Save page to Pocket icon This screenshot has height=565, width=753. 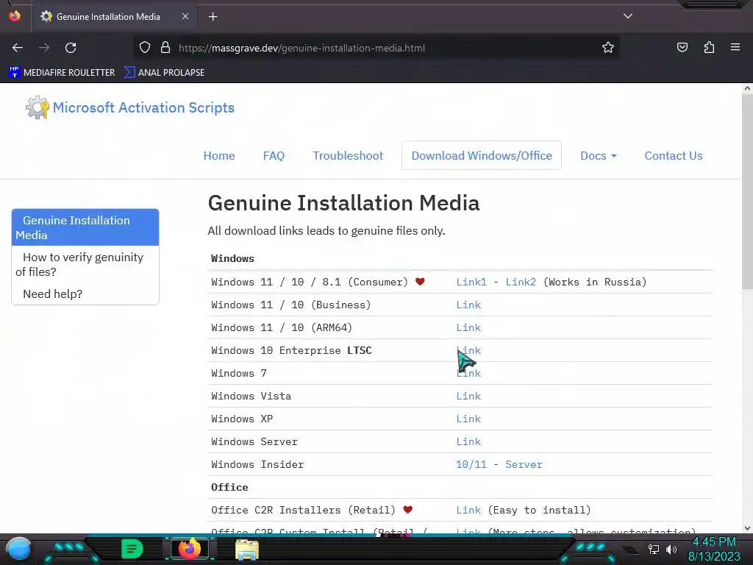click(x=682, y=47)
